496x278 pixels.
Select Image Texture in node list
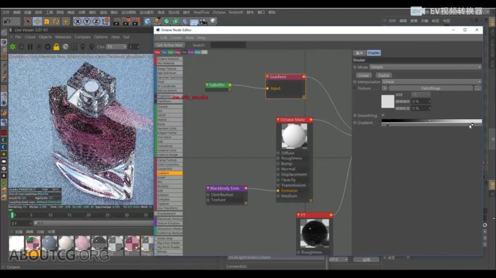(169, 69)
